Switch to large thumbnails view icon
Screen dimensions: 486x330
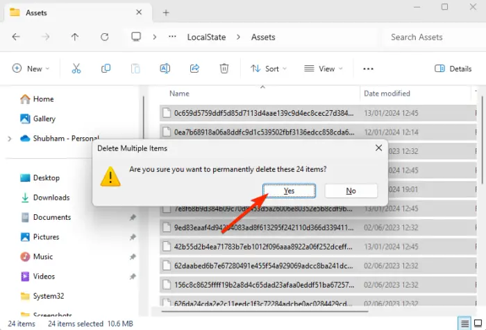[x=478, y=324]
